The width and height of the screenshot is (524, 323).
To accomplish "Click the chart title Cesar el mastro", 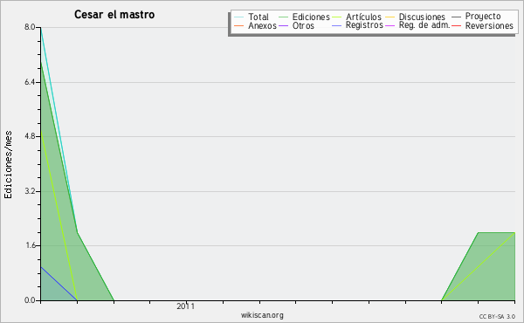I will coord(114,15).
